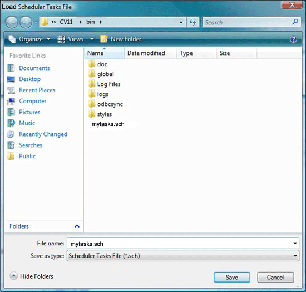Open the File name dropdown arrow
The height and width of the screenshot is (292, 306).
pos(295,243)
